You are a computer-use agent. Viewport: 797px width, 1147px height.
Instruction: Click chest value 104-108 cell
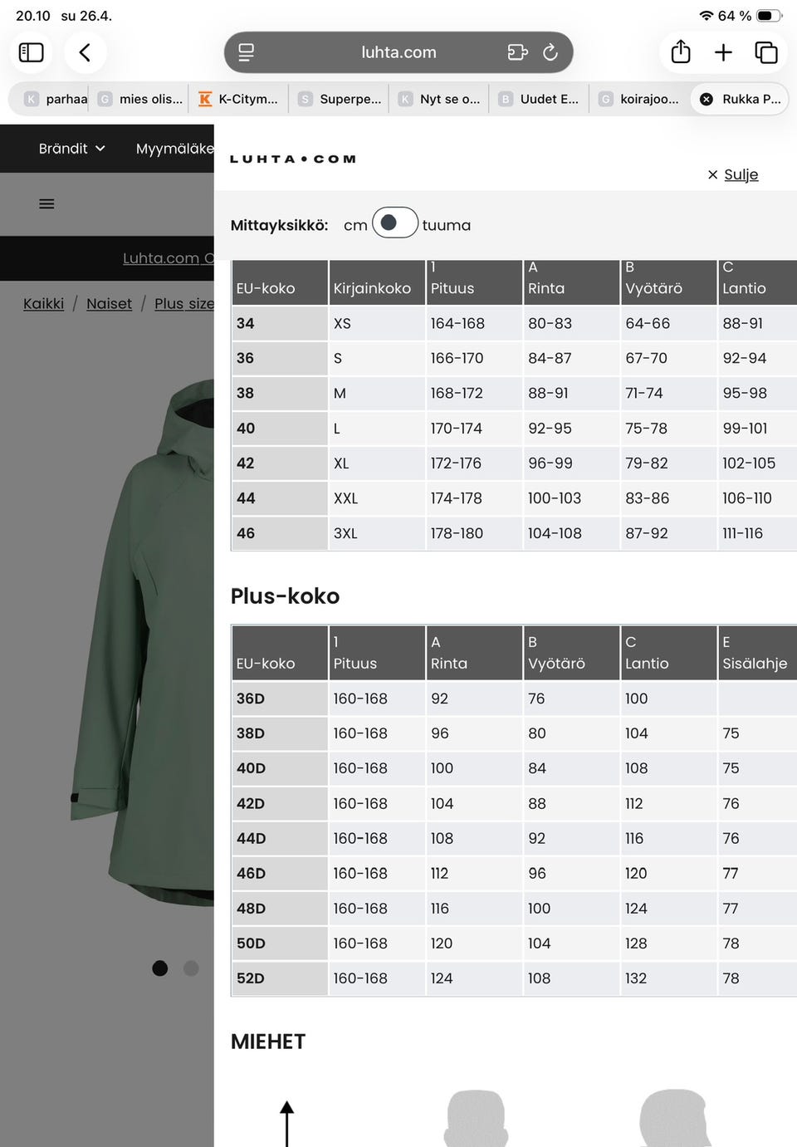[x=571, y=533]
